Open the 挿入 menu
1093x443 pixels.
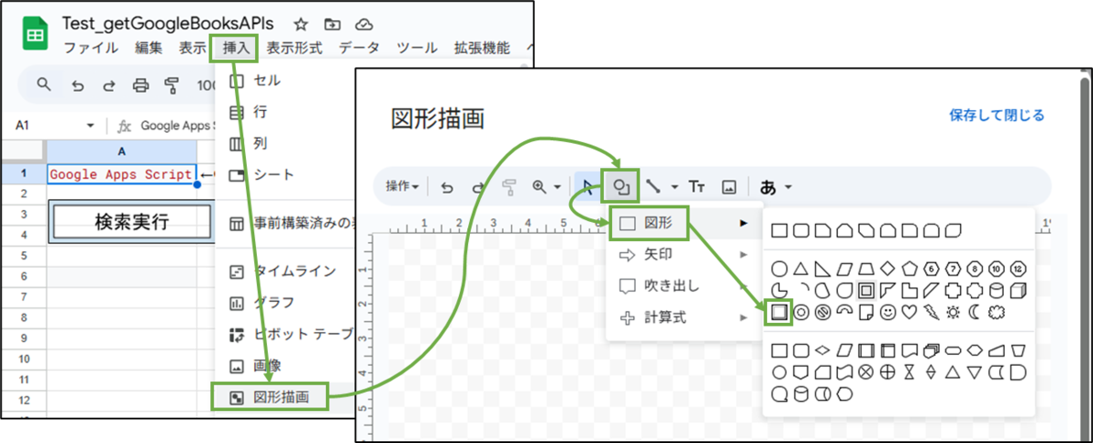pyautogui.click(x=235, y=48)
